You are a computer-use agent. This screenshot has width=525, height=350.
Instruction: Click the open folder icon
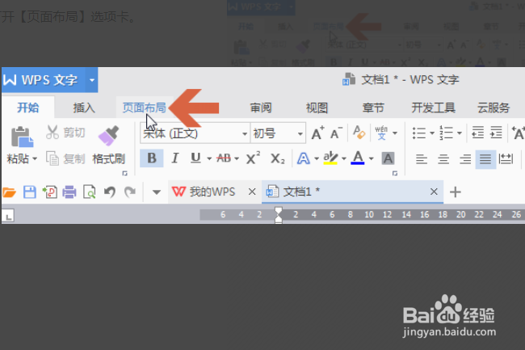10,192
